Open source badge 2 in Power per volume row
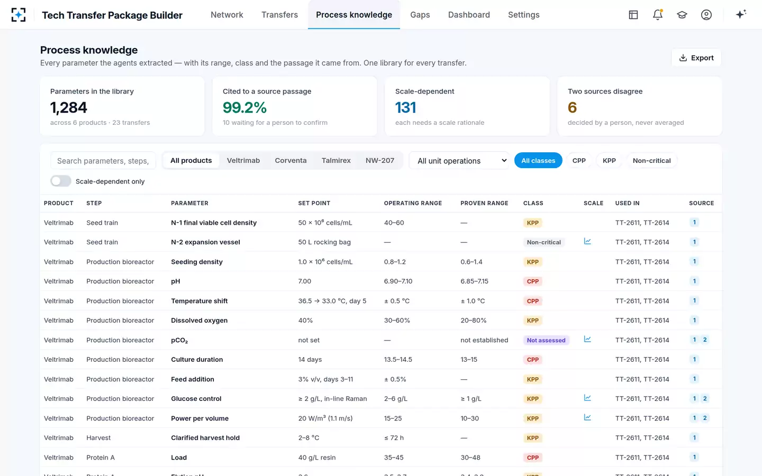 click(705, 418)
